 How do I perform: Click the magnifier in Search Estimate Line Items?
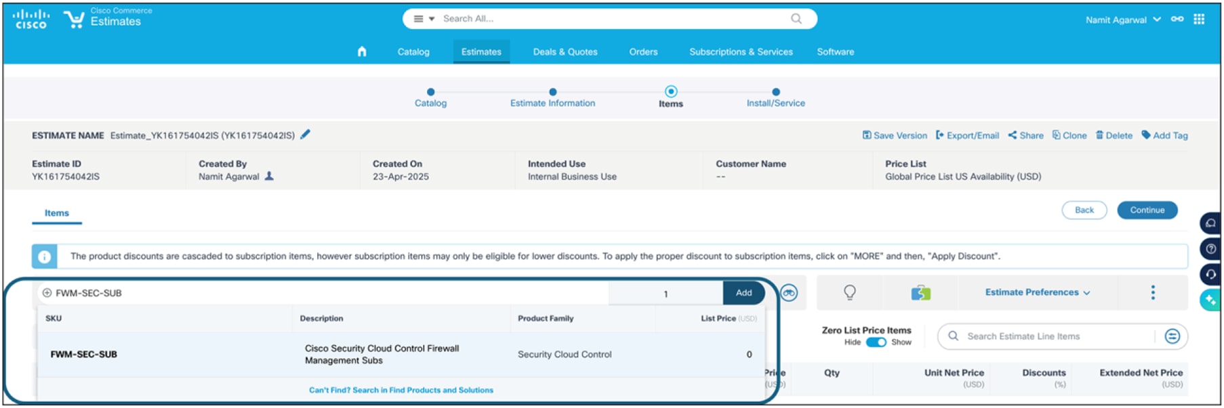tap(953, 336)
